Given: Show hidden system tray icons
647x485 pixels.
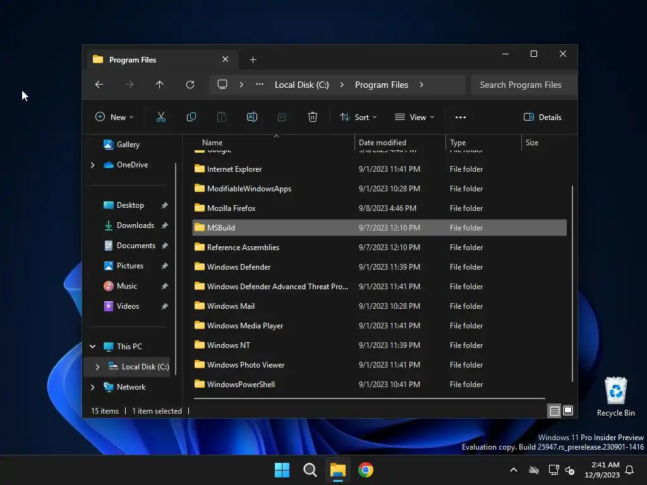Looking at the screenshot, I should [x=514, y=470].
